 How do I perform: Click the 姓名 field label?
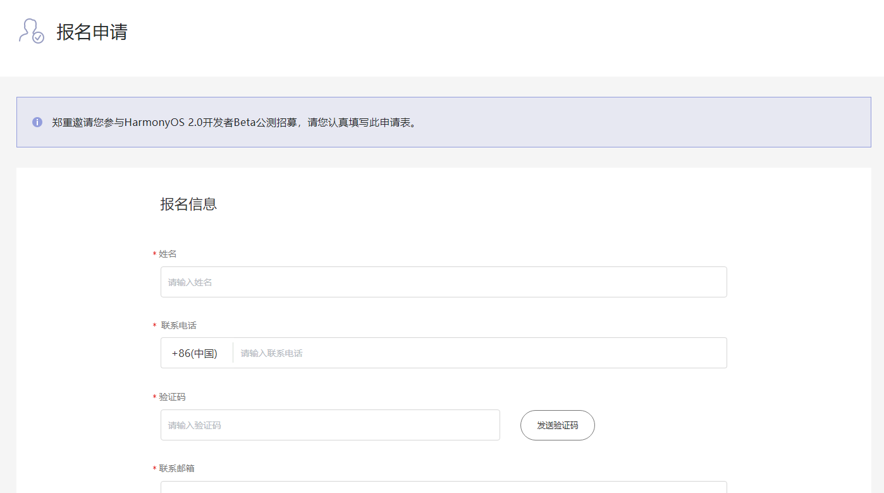click(x=168, y=254)
